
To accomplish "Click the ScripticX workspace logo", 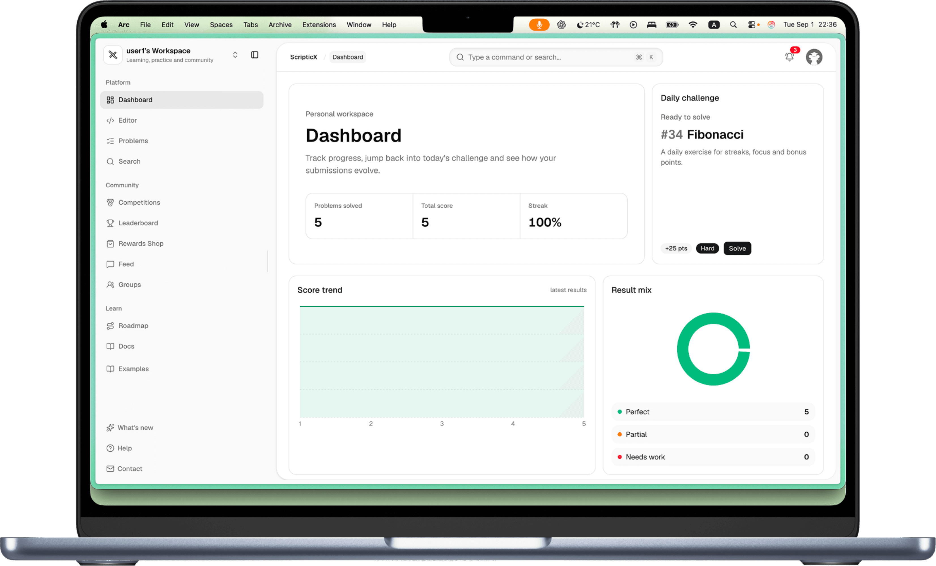I will (113, 55).
